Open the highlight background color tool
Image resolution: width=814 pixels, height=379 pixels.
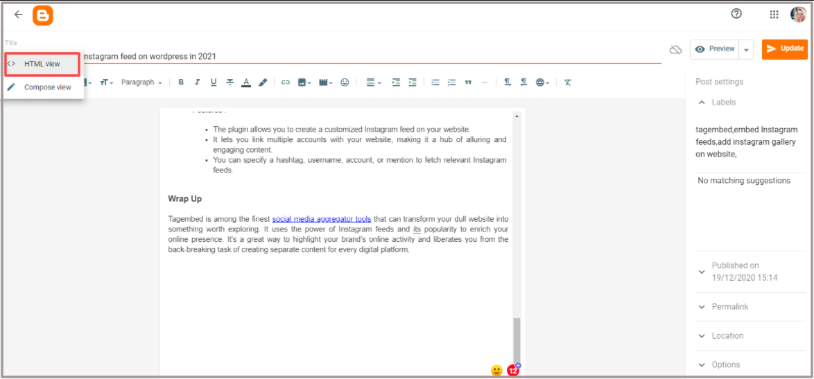[263, 82]
